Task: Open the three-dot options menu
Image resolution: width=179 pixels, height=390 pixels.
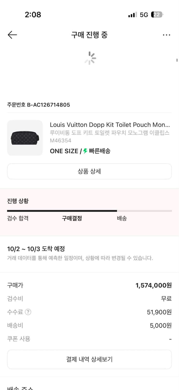Action: pos(166,35)
